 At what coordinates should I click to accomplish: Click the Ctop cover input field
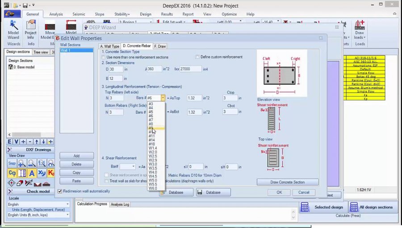click(230, 98)
